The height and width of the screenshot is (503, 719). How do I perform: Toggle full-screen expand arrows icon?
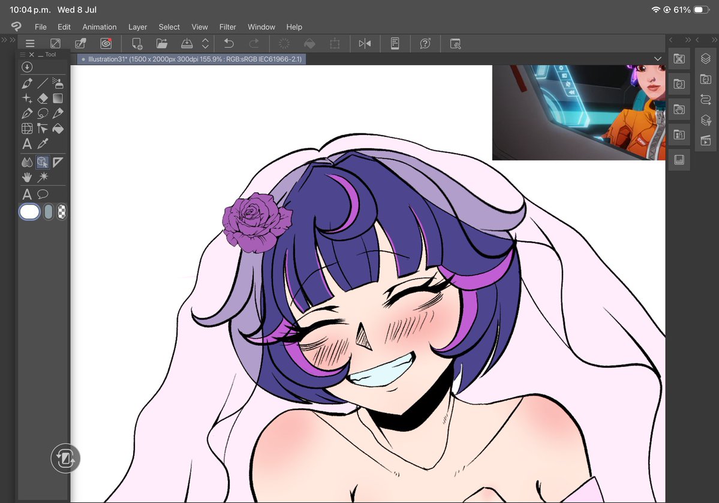point(55,44)
